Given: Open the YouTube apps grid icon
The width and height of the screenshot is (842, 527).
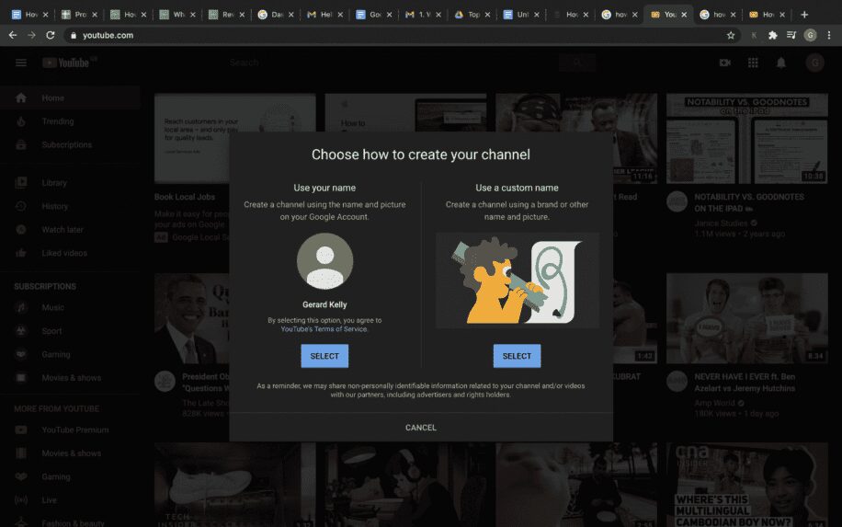Looking at the screenshot, I should pos(753,63).
